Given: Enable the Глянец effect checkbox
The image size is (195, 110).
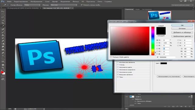Looking at the screenshot, I should click(118, 65).
